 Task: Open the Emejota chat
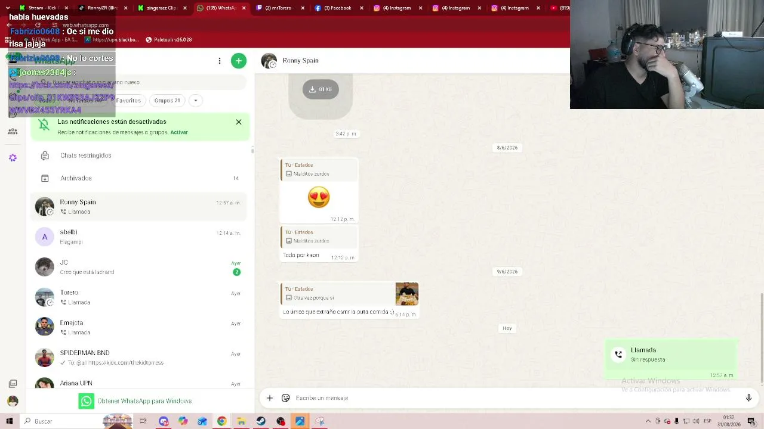tap(138, 328)
